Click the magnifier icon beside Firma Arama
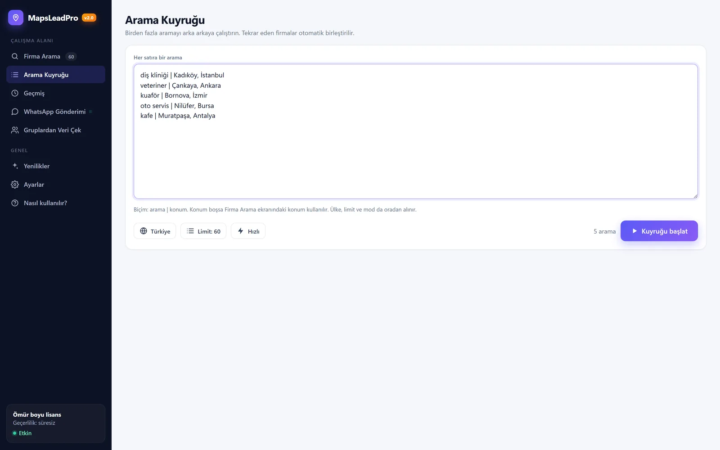 click(x=15, y=56)
